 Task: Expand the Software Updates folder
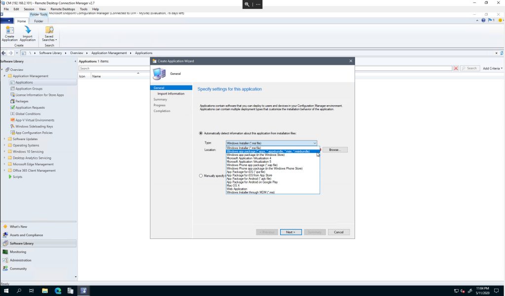pos(4,139)
